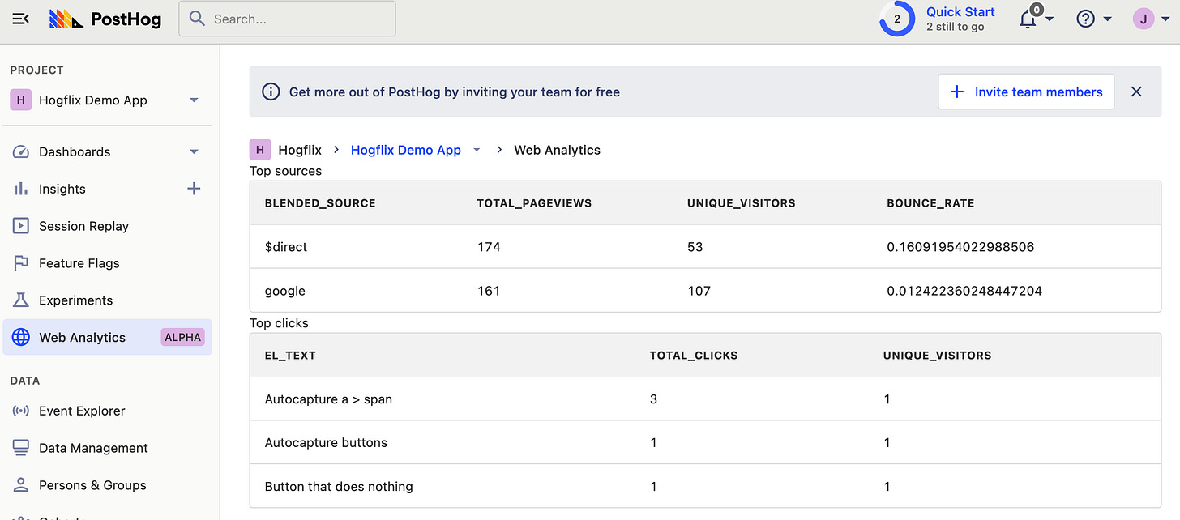Click the Experiments flask icon

coord(22,300)
